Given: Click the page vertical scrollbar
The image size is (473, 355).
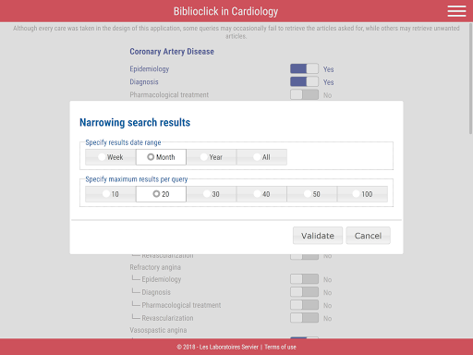Looking at the screenshot, I should [x=470, y=79].
